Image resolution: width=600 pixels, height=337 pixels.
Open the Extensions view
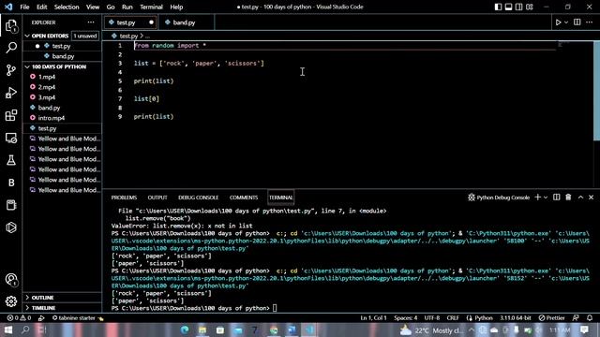tap(11, 115)
